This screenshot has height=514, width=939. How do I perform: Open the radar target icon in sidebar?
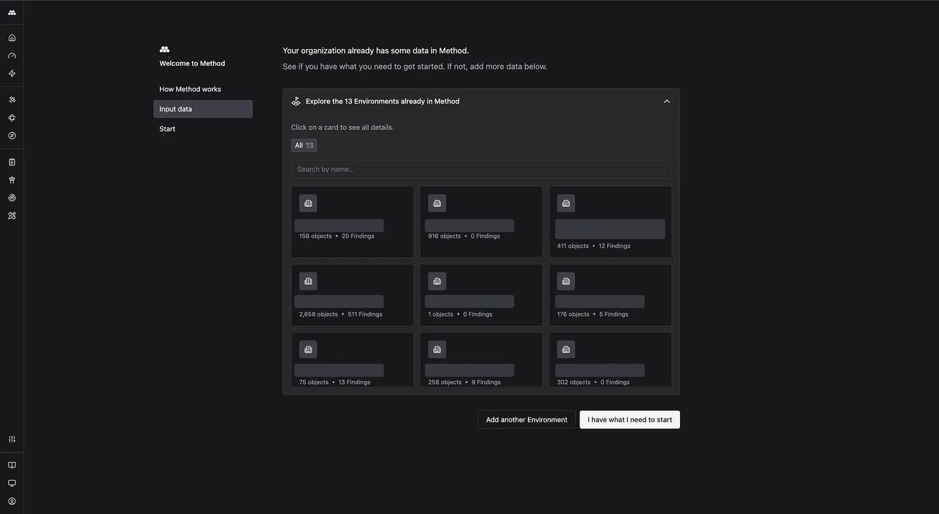[12, 198]
